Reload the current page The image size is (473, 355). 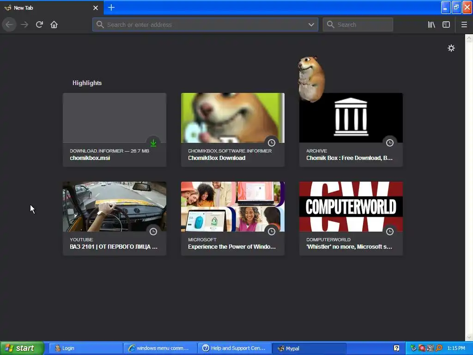tap(40, 24)
